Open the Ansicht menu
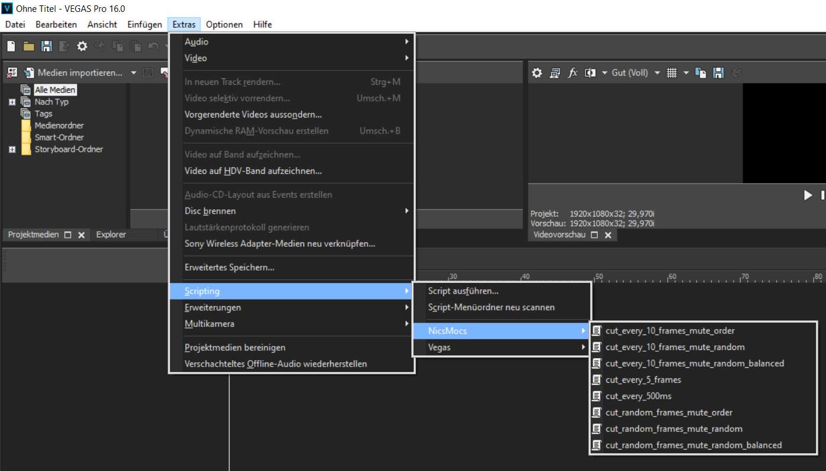The width and height of the screenshot is (826, 471). pyautogui.click(x=102, y=24)
